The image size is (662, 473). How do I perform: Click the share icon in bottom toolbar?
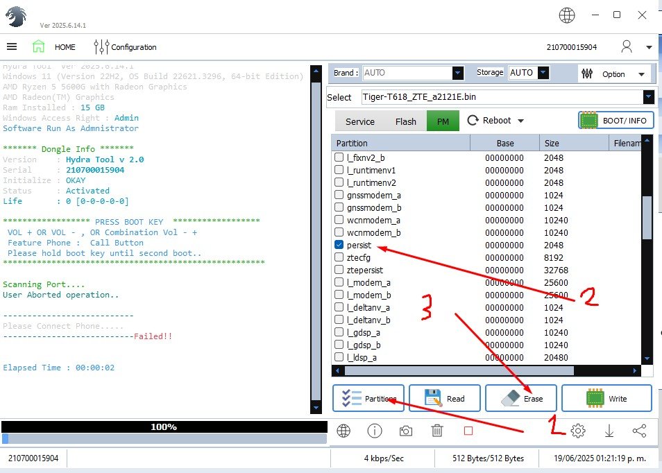click(x=639, y=431)
